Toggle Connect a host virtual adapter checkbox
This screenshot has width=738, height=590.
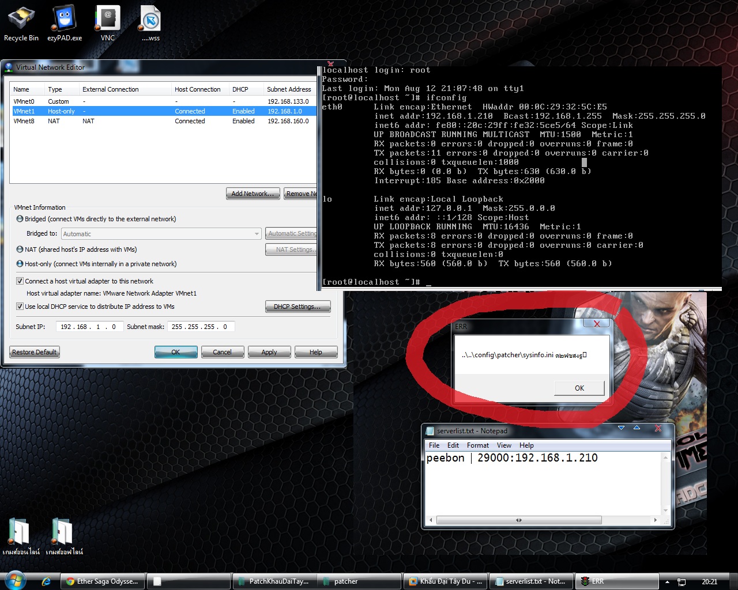coord(20,281)
